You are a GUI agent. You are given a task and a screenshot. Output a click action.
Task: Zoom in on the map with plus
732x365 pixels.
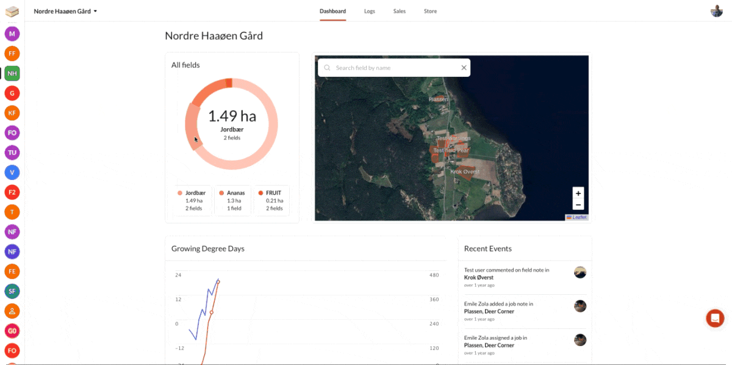coord(578,193)
